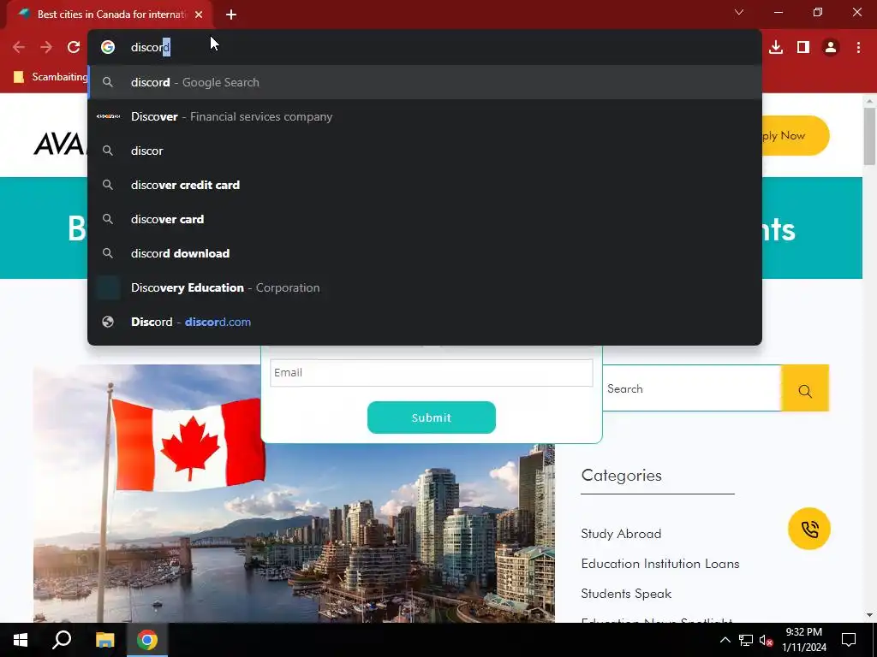This screenshot has width=877, height=657.
Task: Open the Scambaiting bookmarks folder
Action: (51, 76)
